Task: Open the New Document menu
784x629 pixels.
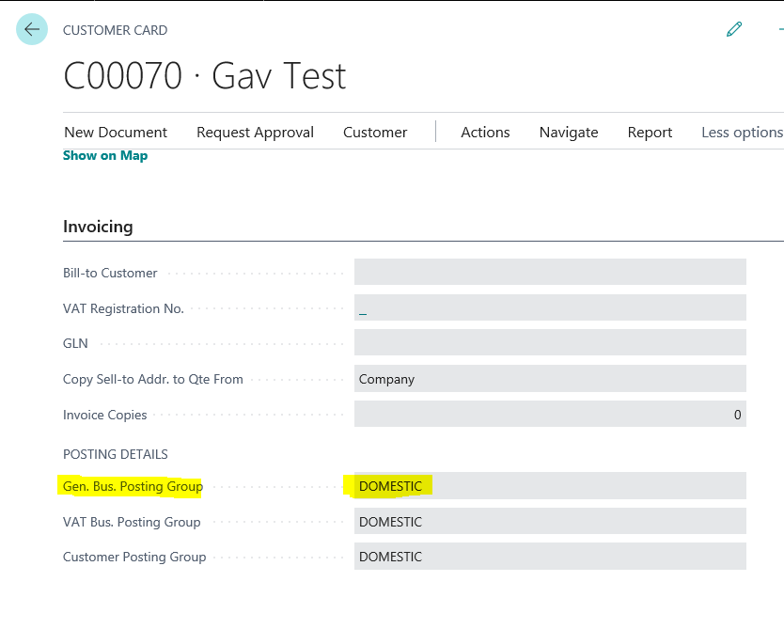Action: [116, 133]
